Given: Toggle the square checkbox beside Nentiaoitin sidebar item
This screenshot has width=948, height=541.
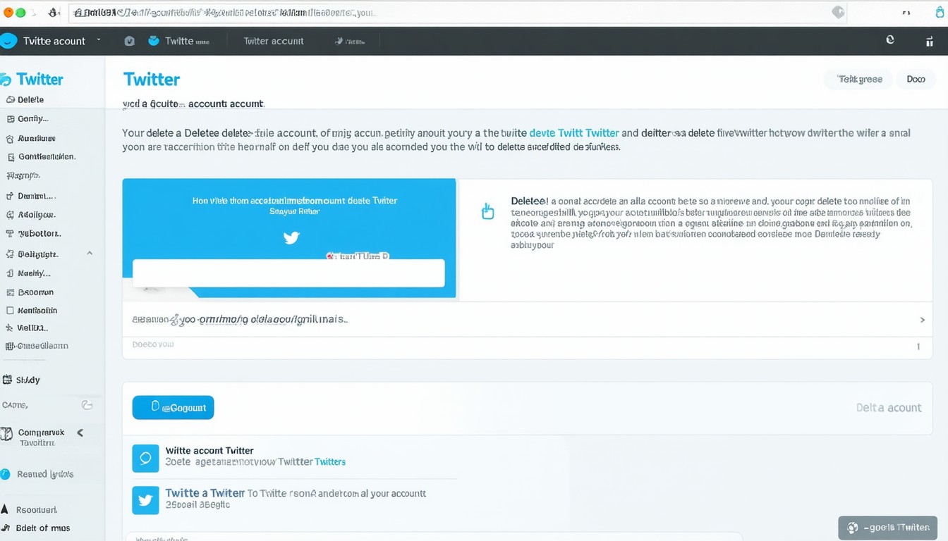Looking at the screenshot, I should click(10, 310).
